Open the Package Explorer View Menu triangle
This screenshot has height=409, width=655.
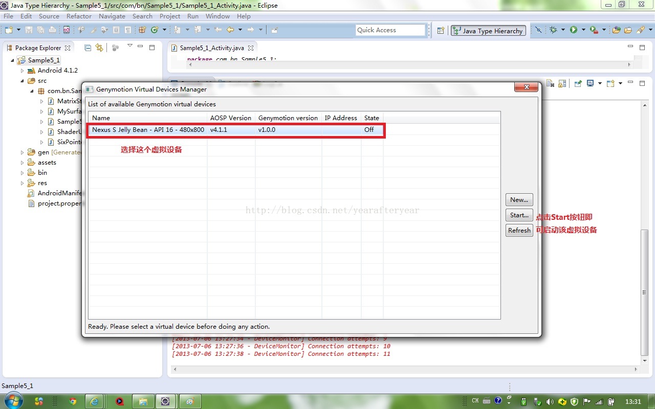[x=130, y=46]
